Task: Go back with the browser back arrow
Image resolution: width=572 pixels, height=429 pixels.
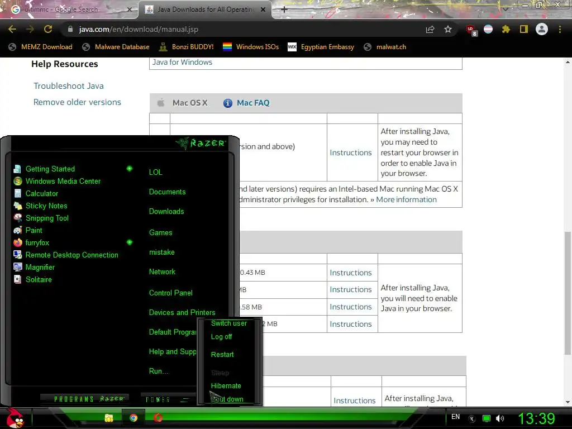Action: point(12,29)
